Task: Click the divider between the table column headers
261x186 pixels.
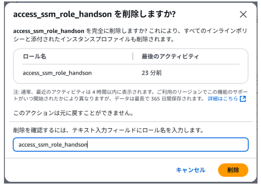Action: pos(133,56)
